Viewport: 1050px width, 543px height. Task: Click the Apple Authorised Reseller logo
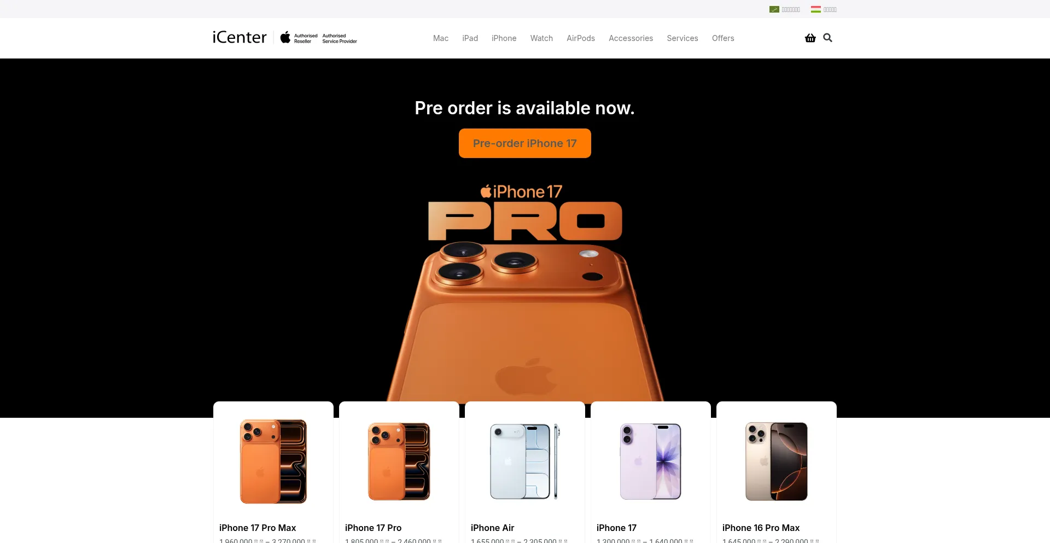point(299,38)
